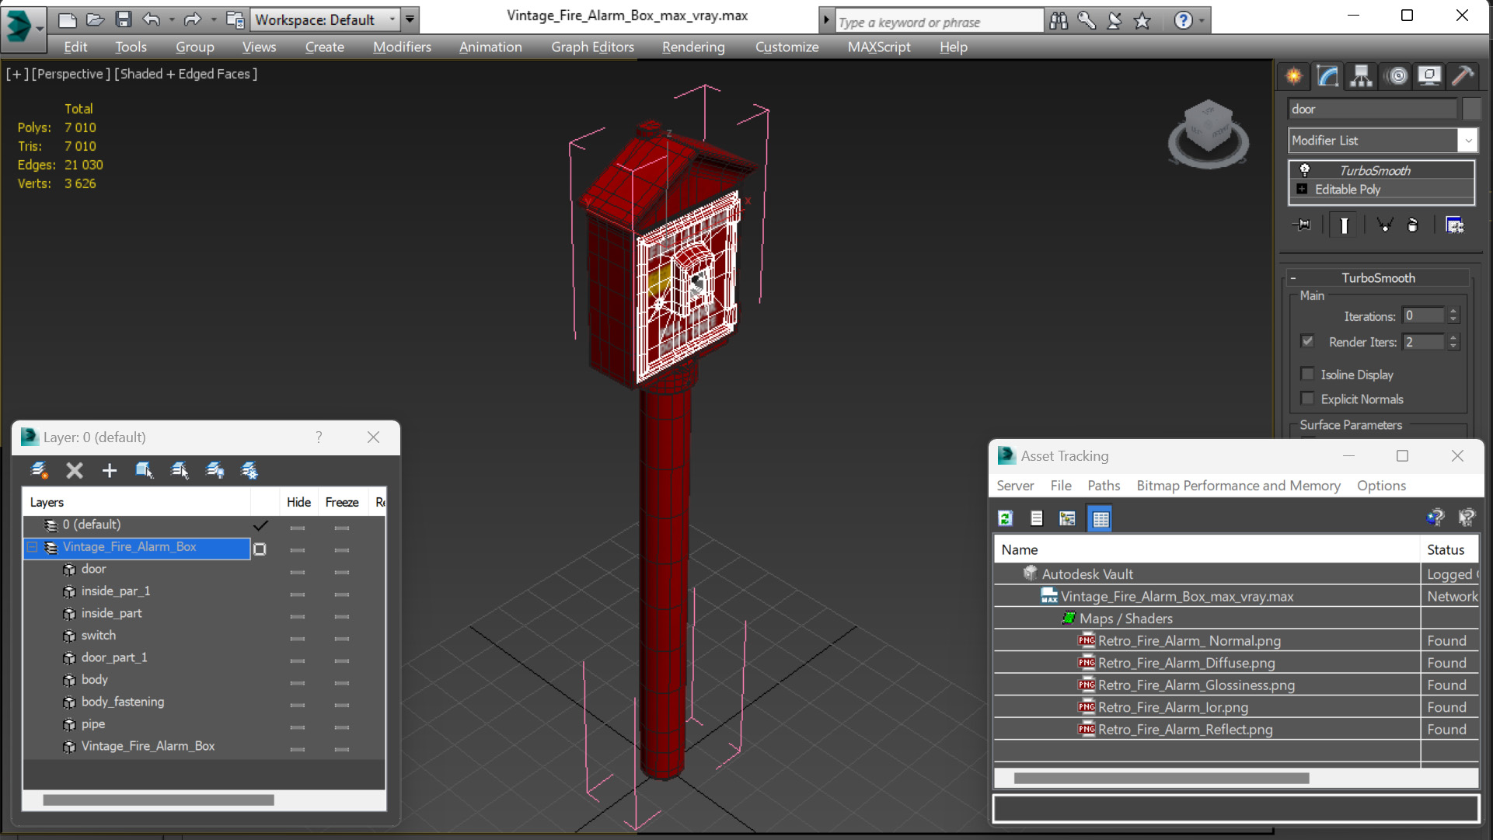Click the Asset Tracking table view icon
The height and width of the screenshot is (840, 1493).
[1101, 518]
